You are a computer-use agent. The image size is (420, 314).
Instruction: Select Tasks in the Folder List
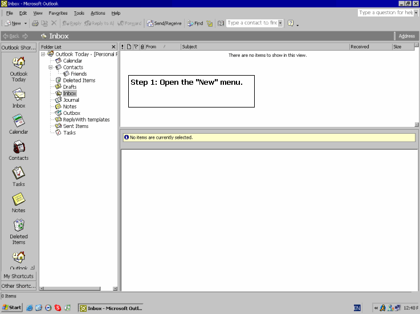point(70,133)
